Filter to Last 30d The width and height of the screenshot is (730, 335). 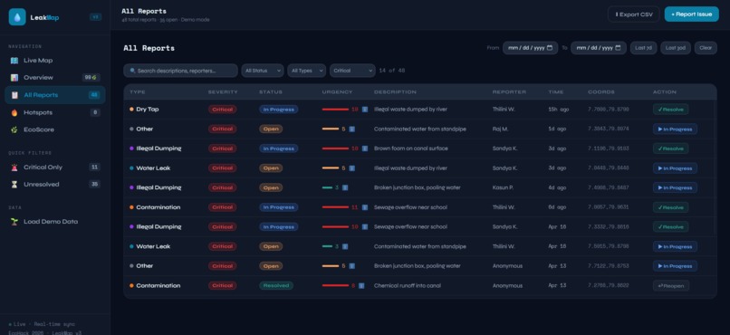(x=675, y=48)
